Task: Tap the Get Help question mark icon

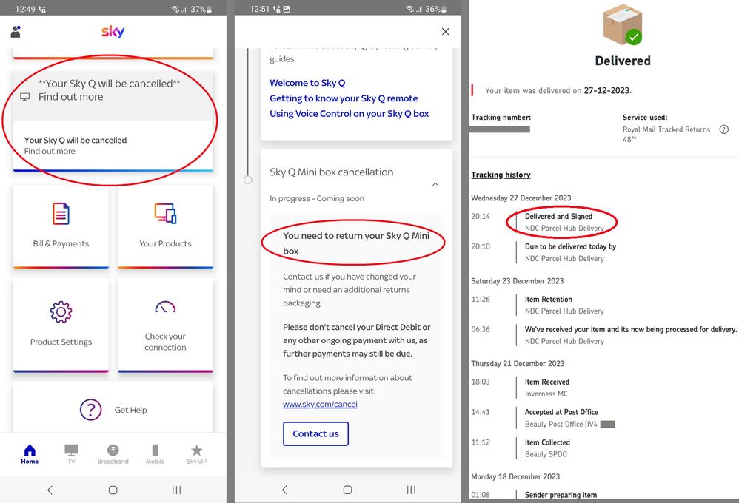Action: click(90, 410)
